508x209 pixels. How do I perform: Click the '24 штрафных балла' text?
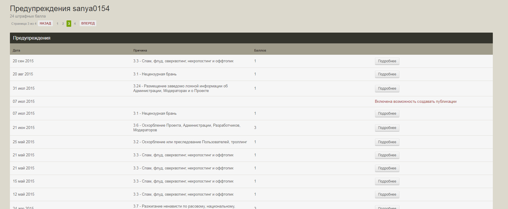pos(28,16)
